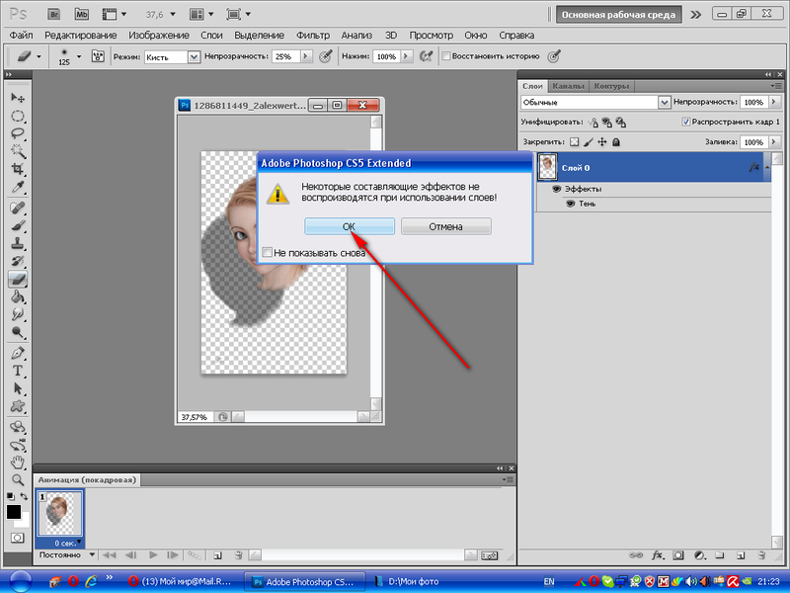Open the Редактирование menu
This screenshot has width=790, height=593.
click(x=81, y=36)
